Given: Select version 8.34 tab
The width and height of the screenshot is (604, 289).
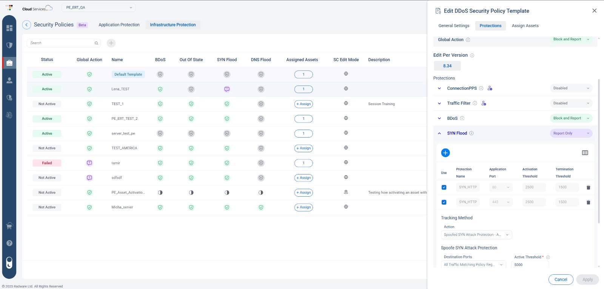Looking at the screenshot, I should 447,66.
